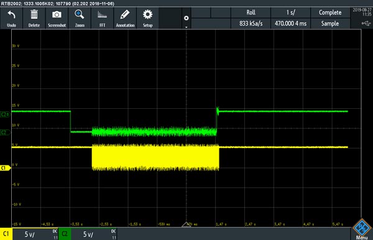Click the USB connection status icon
This screenshot has height=240, width=373.
[366, 23]
